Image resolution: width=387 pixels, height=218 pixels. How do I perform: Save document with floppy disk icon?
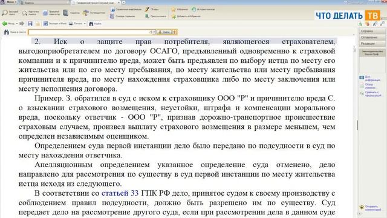coord(30,24)
